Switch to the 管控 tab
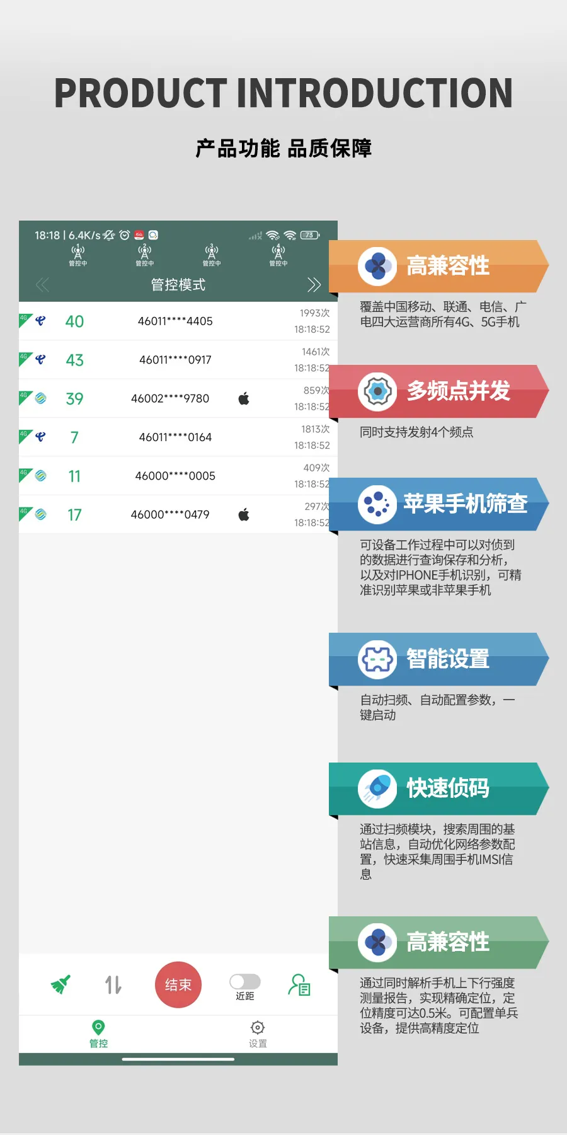 [98, 1034]
